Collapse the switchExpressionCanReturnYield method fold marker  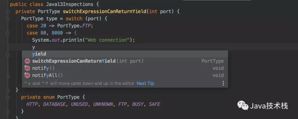pyautogui.click(x=8, y=12)
